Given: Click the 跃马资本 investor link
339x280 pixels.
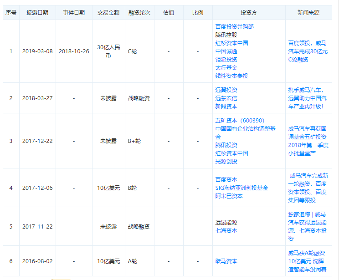Looking at the screenshot, I should pos(226,261).
